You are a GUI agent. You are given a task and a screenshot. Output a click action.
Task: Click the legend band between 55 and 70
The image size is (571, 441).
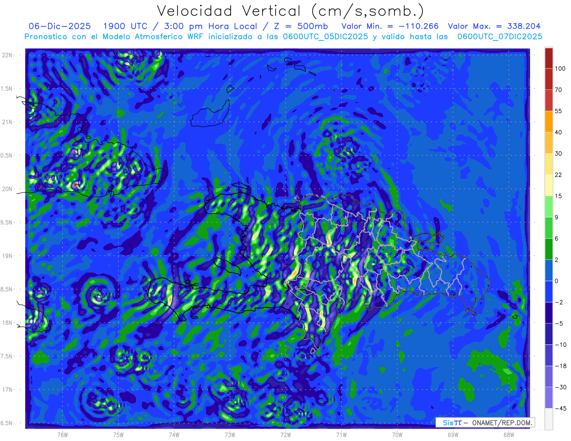tap(549, 100)
